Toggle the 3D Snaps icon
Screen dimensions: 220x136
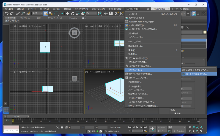pyautogui.click(x=117, y=13)
